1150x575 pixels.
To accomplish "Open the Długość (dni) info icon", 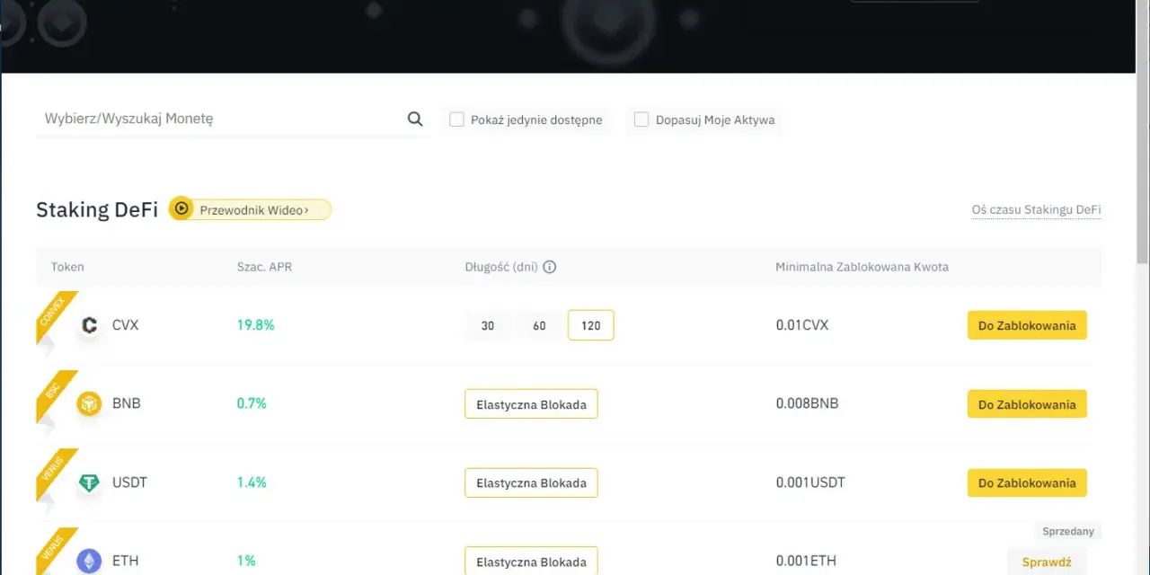I will (550, 267).
